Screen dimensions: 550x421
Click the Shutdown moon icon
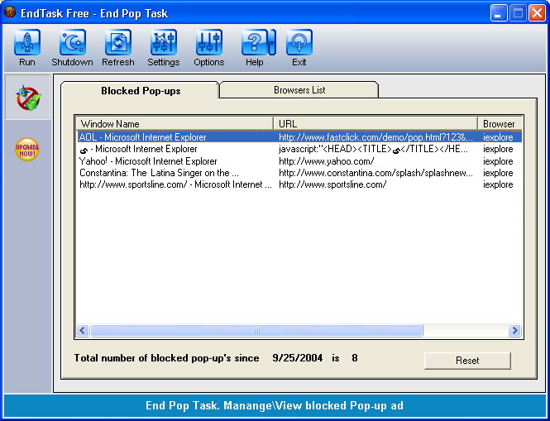72,42
